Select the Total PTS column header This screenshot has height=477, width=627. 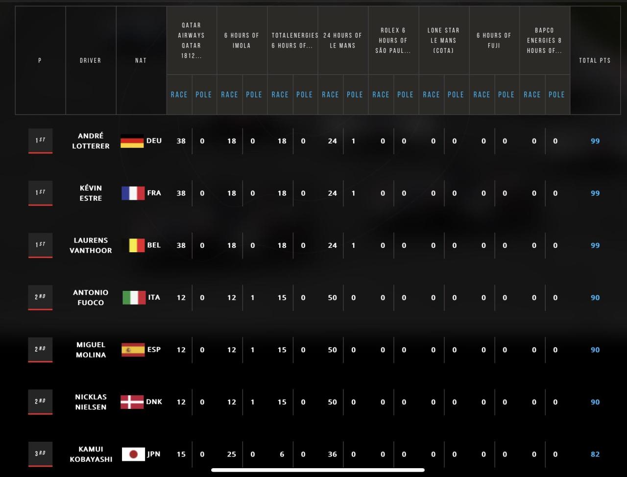pos(595,60)
